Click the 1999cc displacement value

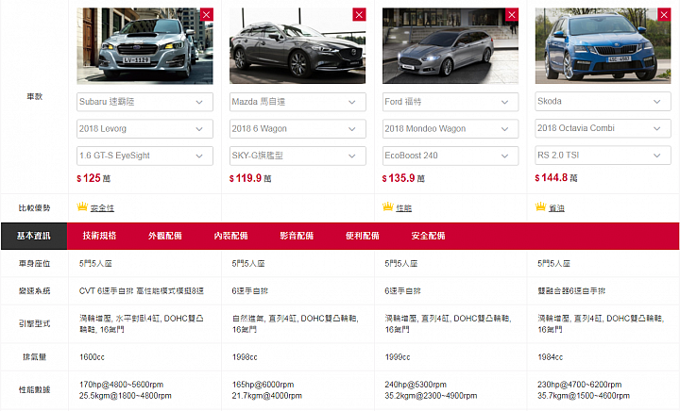pyautogui.click(x=398, y=357)
